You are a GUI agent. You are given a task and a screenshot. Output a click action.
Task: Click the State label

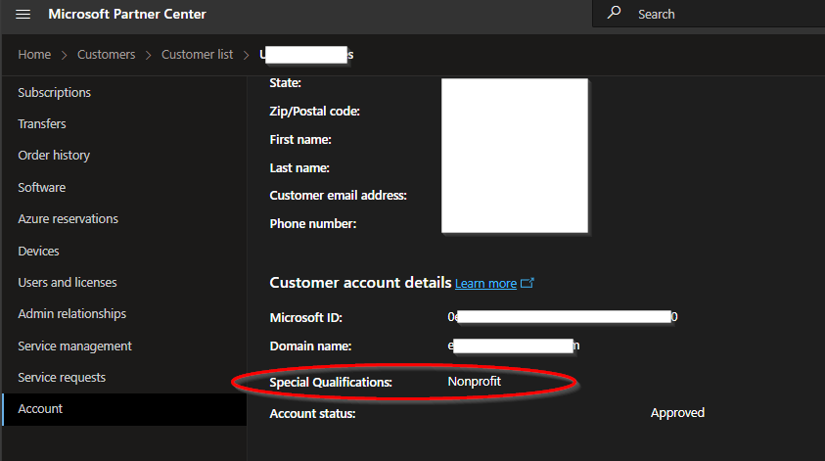point(285,83)
